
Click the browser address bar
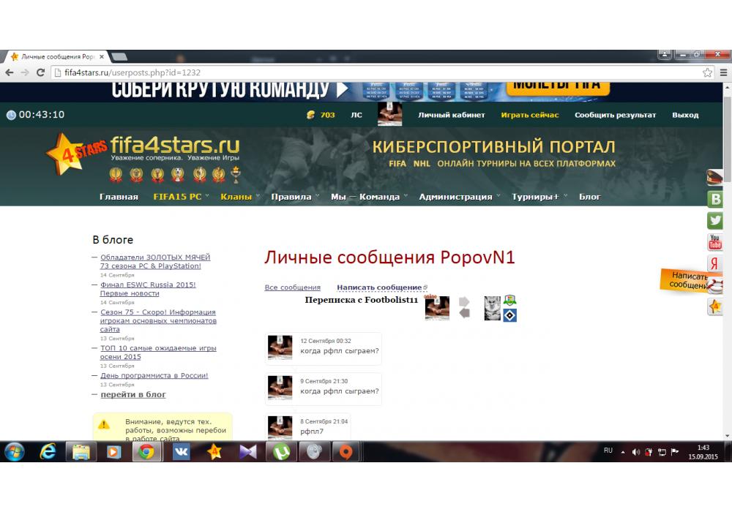pos(366,72)
